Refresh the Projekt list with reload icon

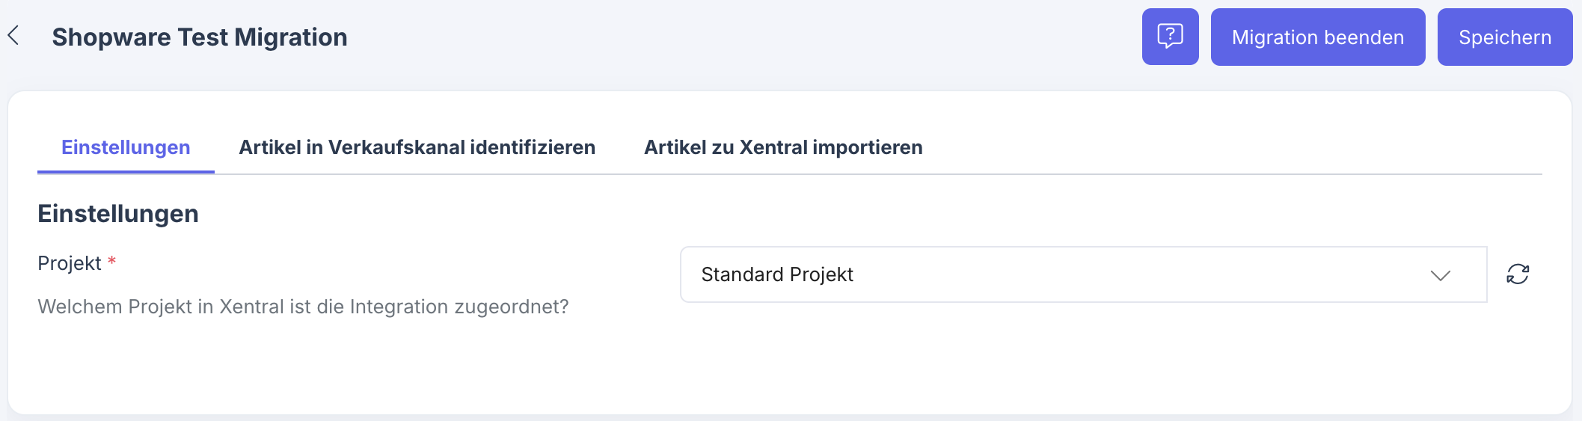[x=1518, y=274]
